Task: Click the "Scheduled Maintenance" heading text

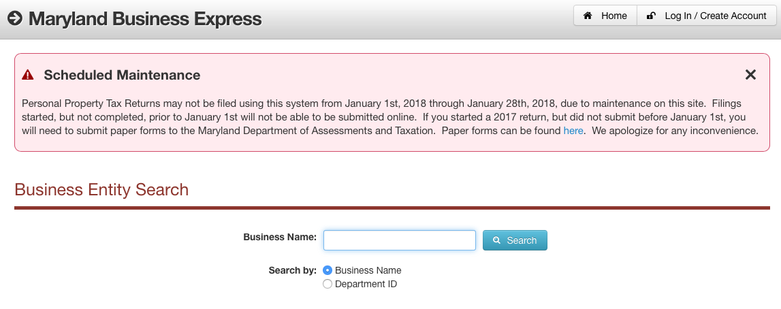Action: 122,75
